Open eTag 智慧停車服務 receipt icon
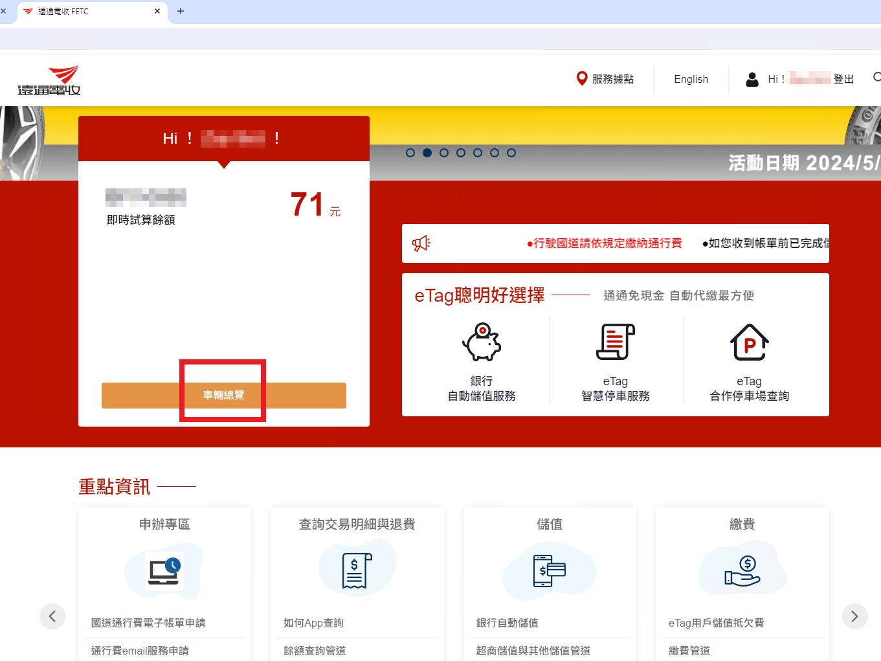 tap(615, 342)
